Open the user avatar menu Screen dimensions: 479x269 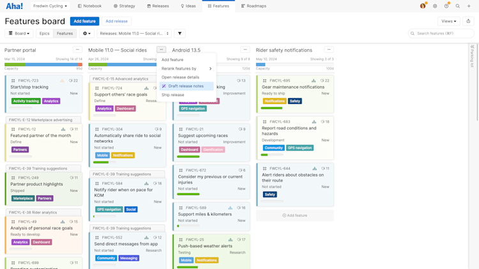point(423,6)
